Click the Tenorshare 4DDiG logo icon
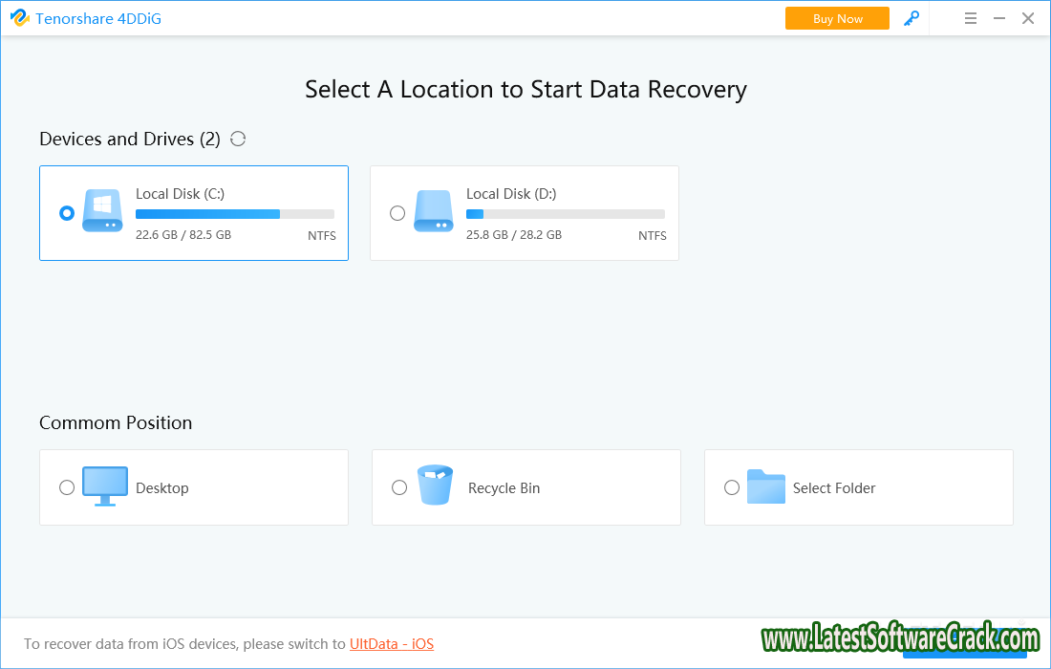 tap(19, 18)
